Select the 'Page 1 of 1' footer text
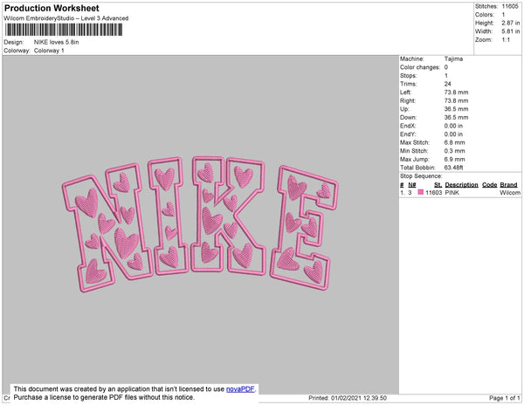Screen dimensions: 524x405 tap(505, 398)
